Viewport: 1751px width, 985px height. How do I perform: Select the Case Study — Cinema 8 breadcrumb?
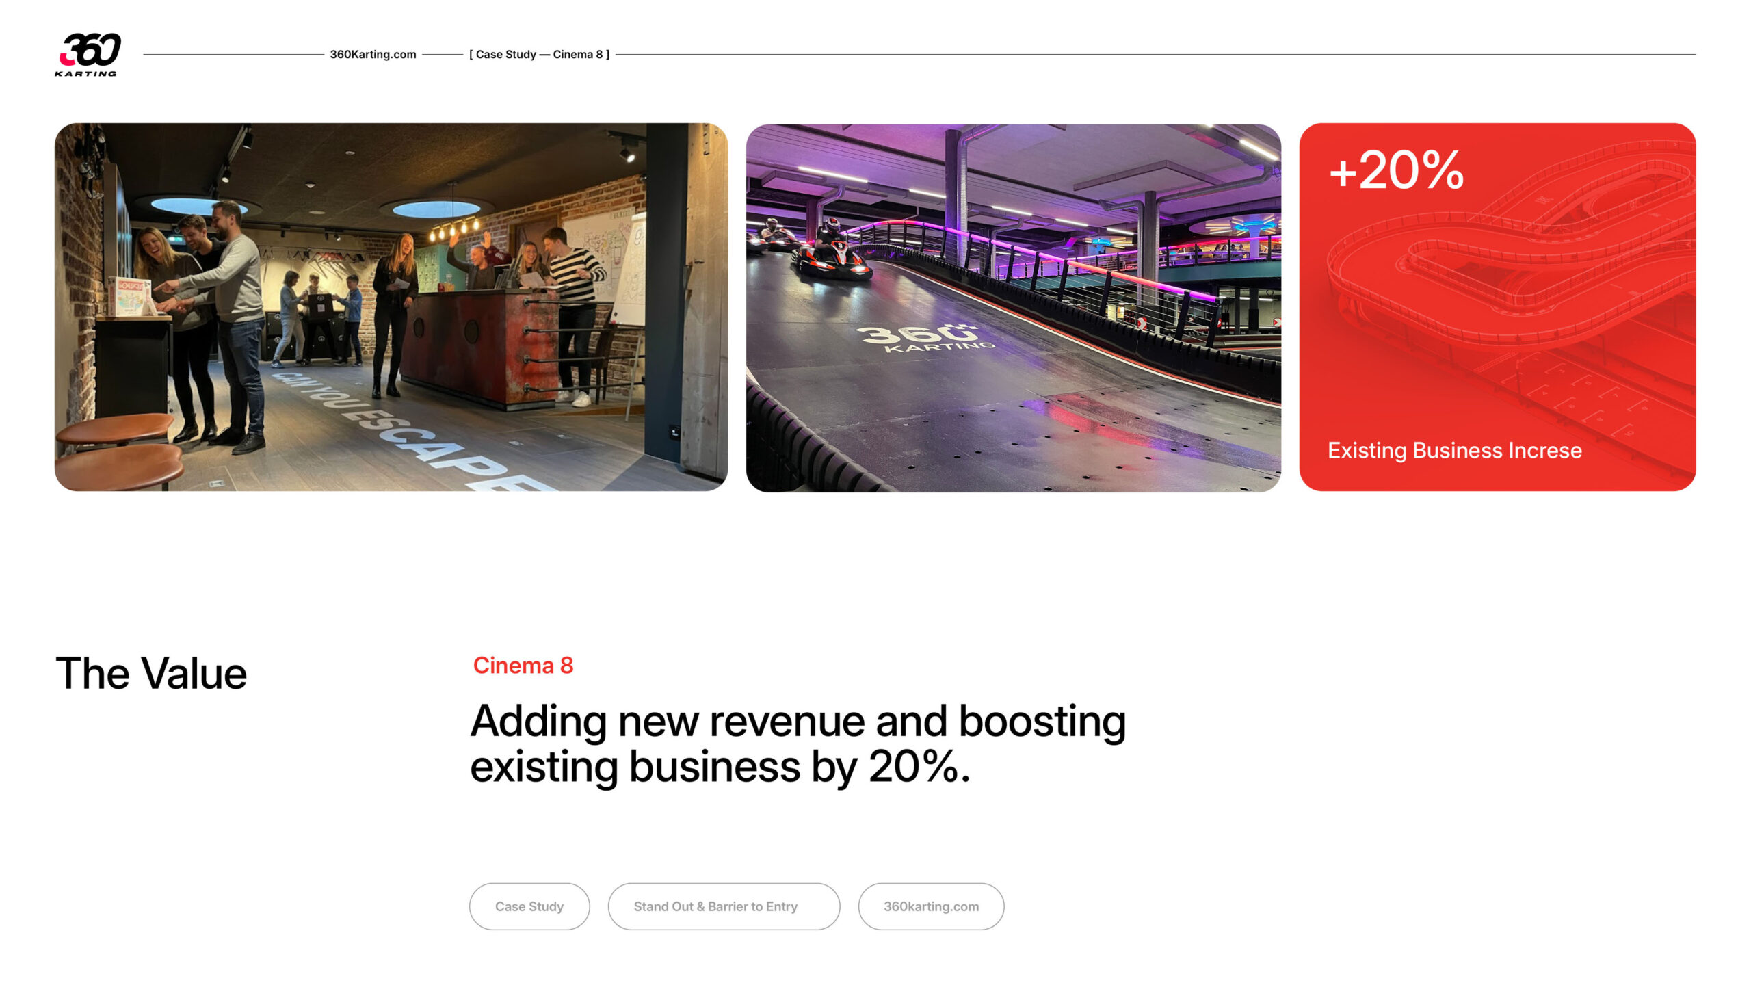coord(539,54)
